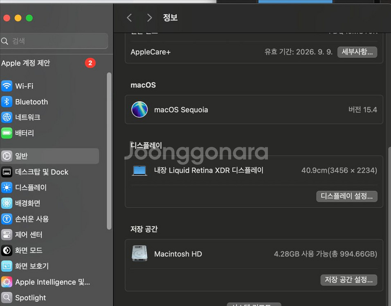391x306 pixels.
Task: Select the 네트워크 sidebar label
Action: pos(28,117)
